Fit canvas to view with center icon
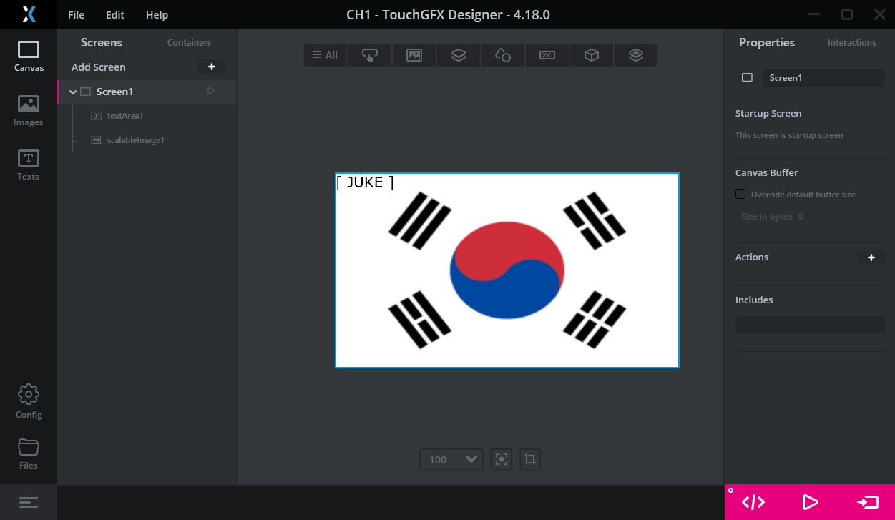 [502, 459]
